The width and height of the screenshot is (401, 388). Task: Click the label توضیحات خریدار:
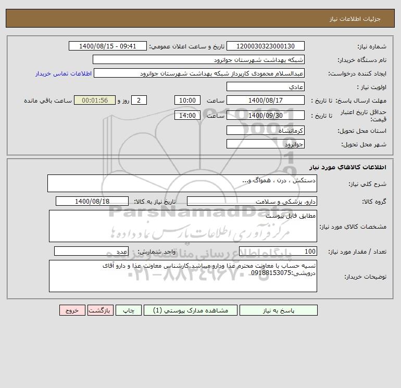(x=365, y=277)
